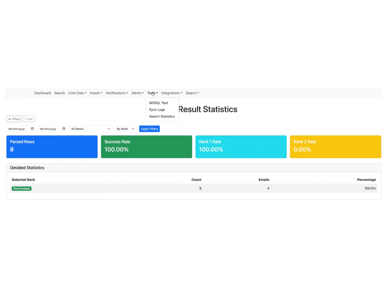Click the First Product green badge
This screenshot has width=387, height=290.
point(22,188)
